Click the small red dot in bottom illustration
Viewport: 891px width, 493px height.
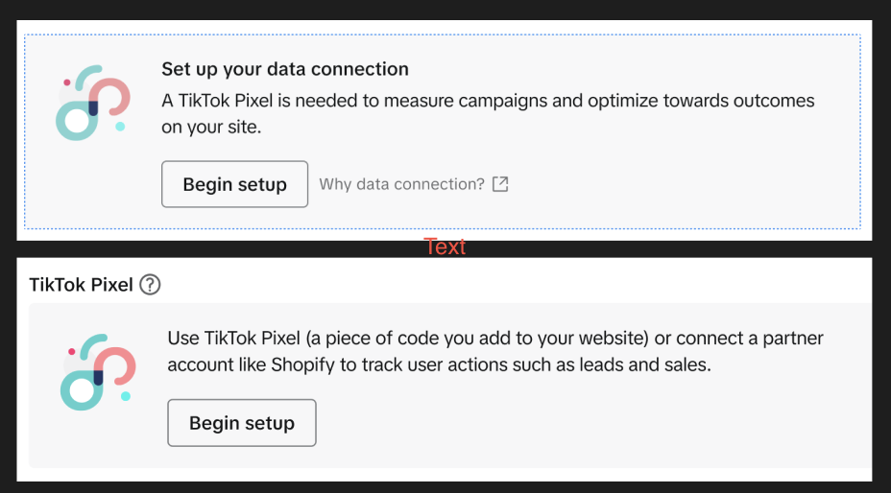pos(73,350)
